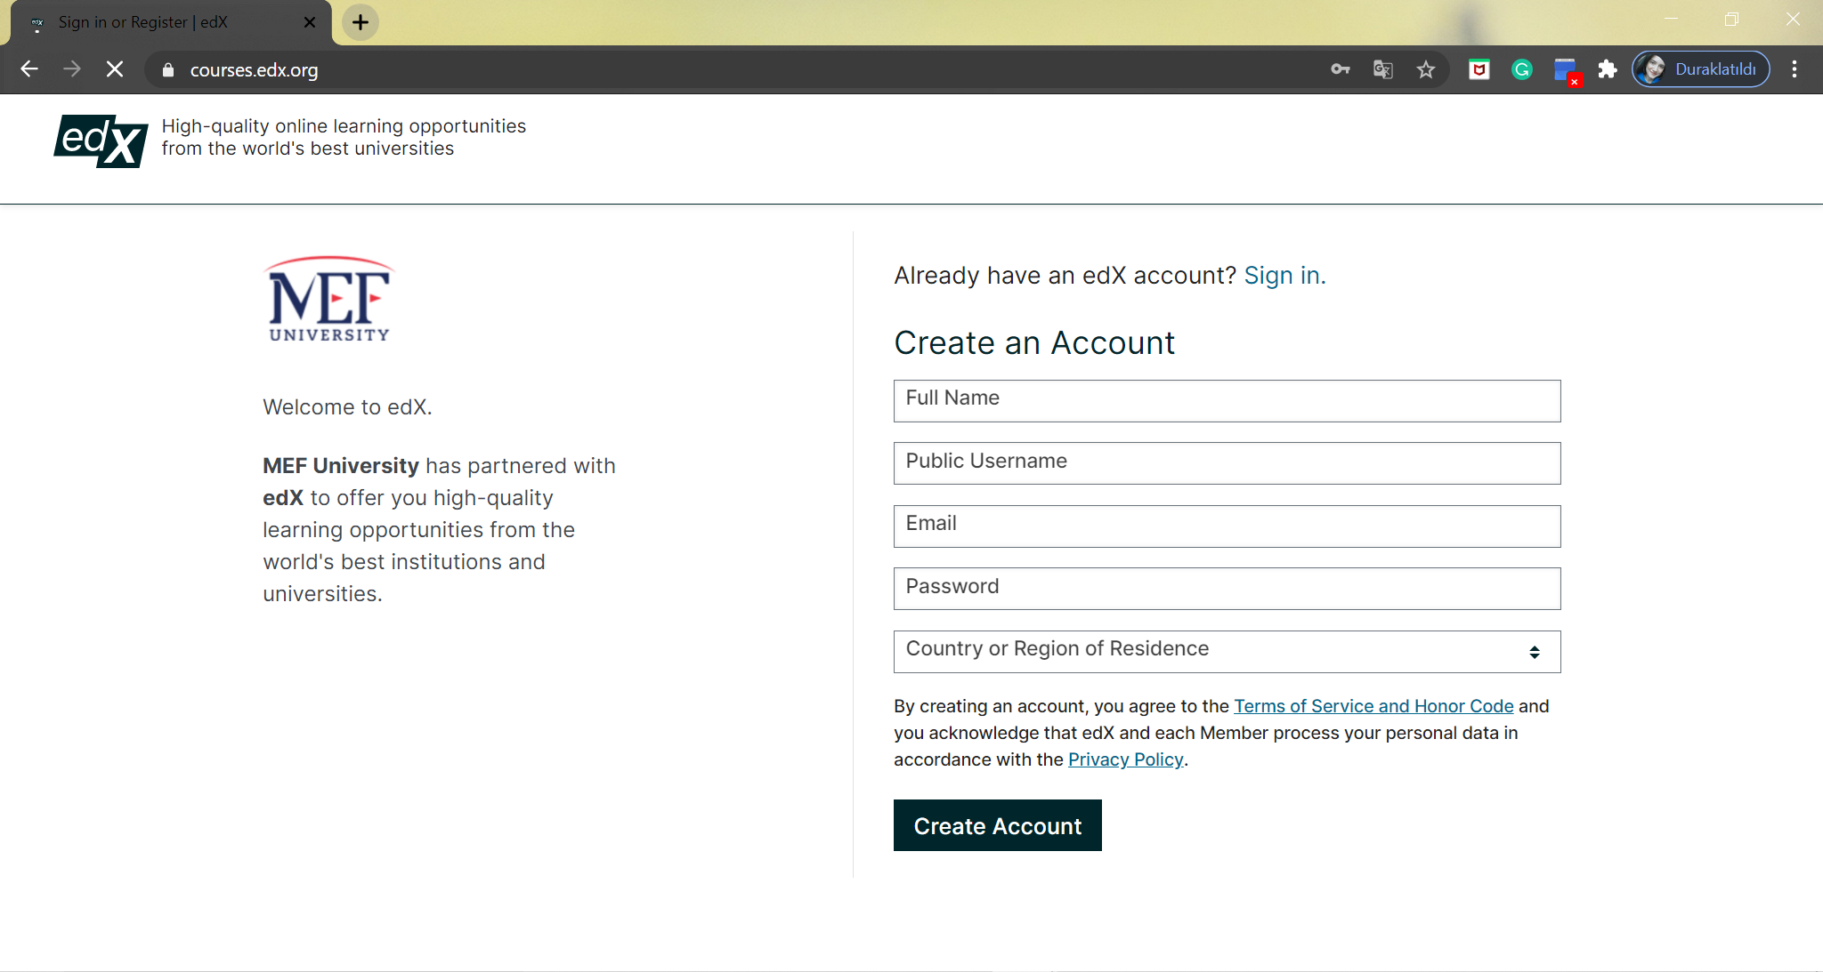Stop loading the page
Image resolution: width=1823 pixels, height=972 pixels.
click(x=115, y=69)
